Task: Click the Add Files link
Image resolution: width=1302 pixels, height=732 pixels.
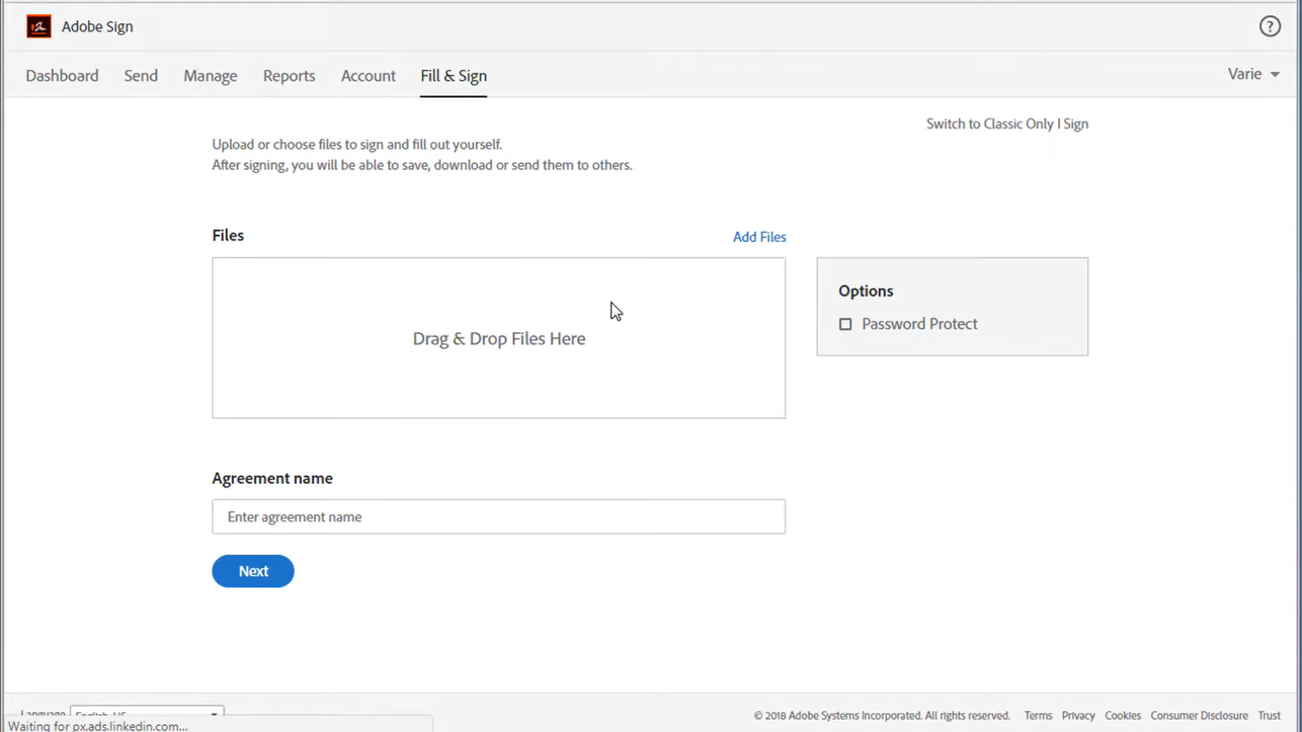Action: pos(759,237)
